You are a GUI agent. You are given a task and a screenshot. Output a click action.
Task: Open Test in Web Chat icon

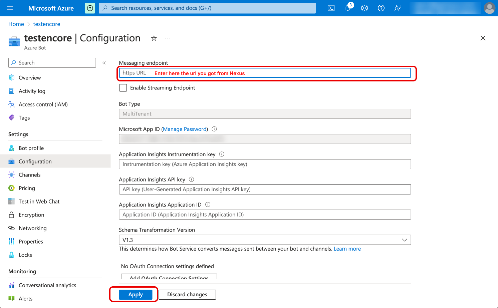(12, 201)
